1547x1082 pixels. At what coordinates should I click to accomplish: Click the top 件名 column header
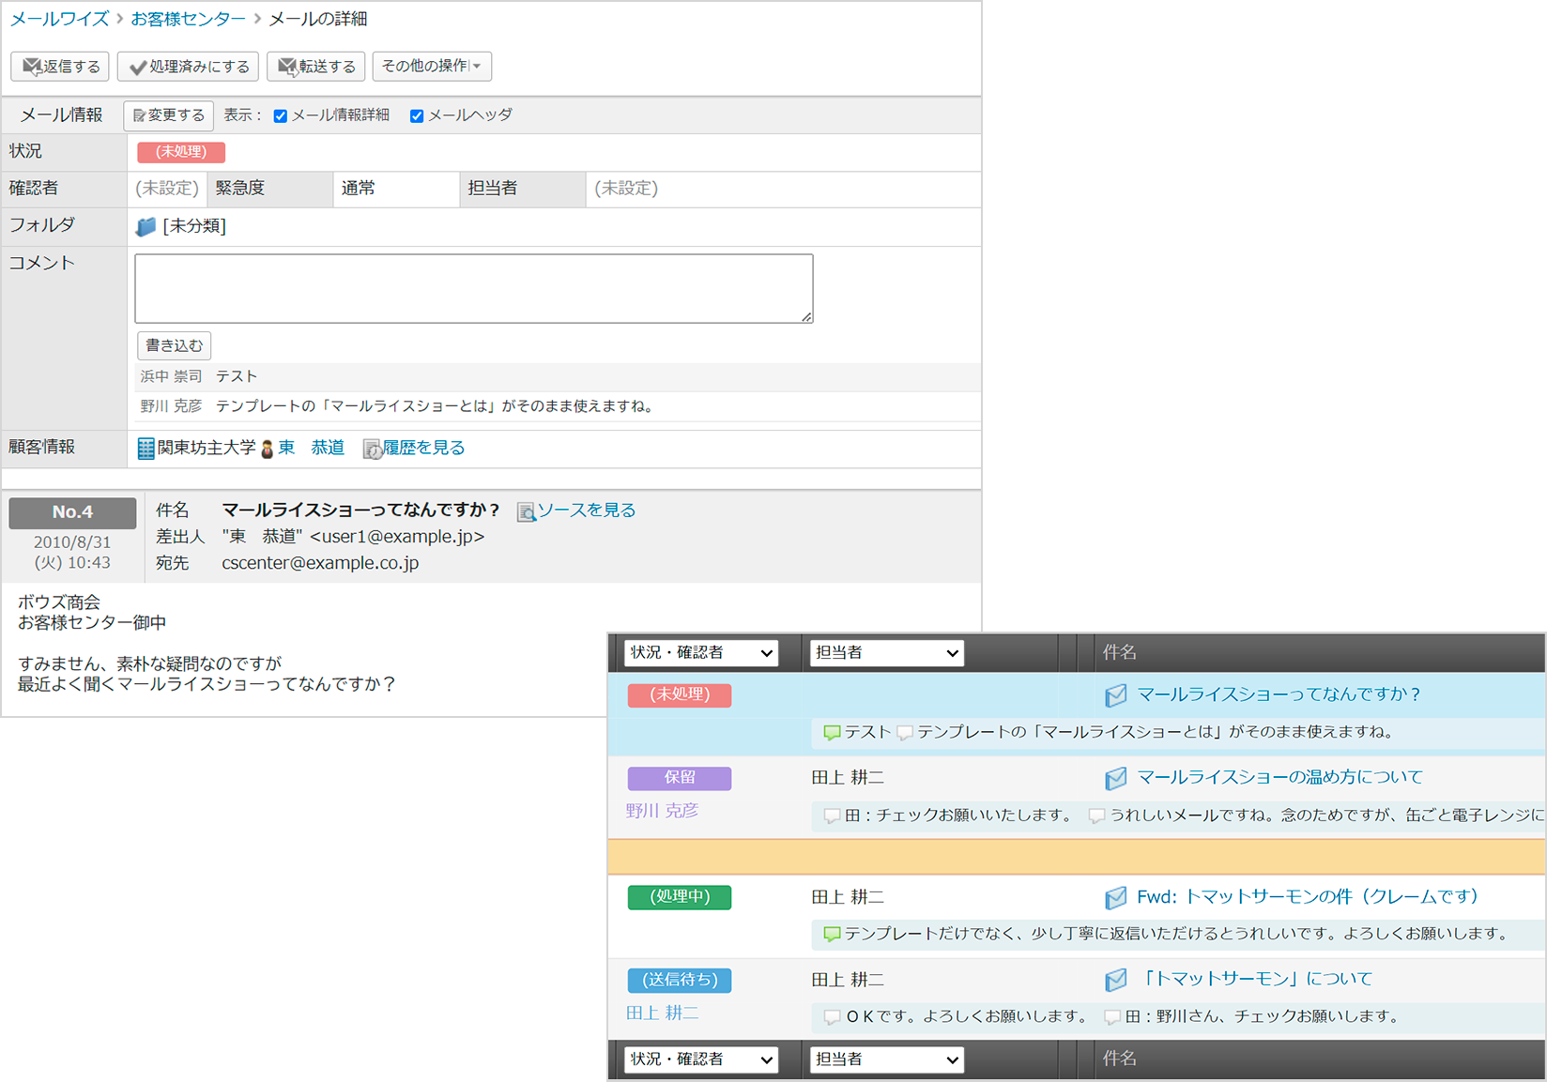tap(1119, 652)
